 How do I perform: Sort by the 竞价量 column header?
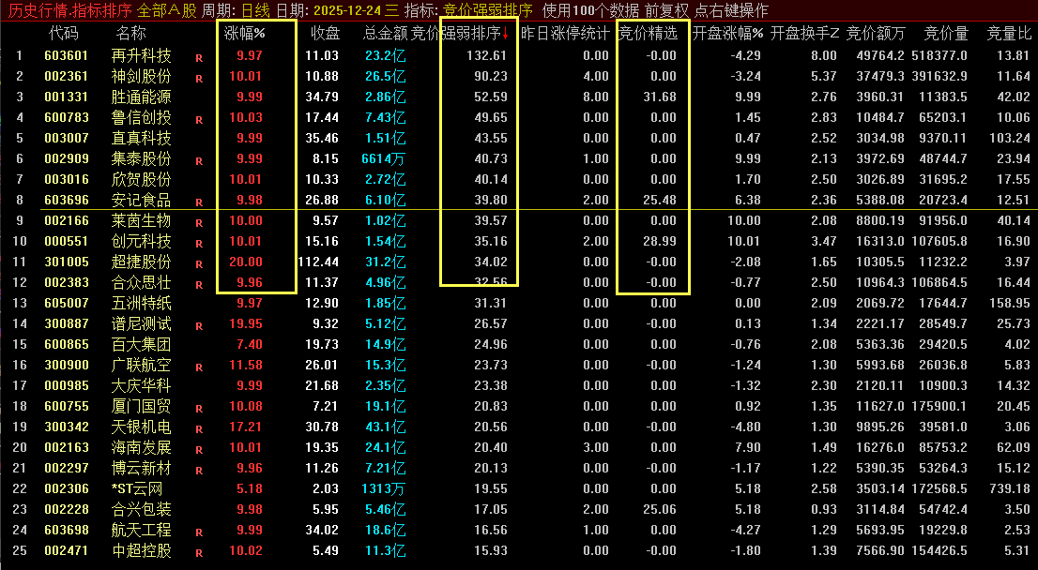point(946,33)
